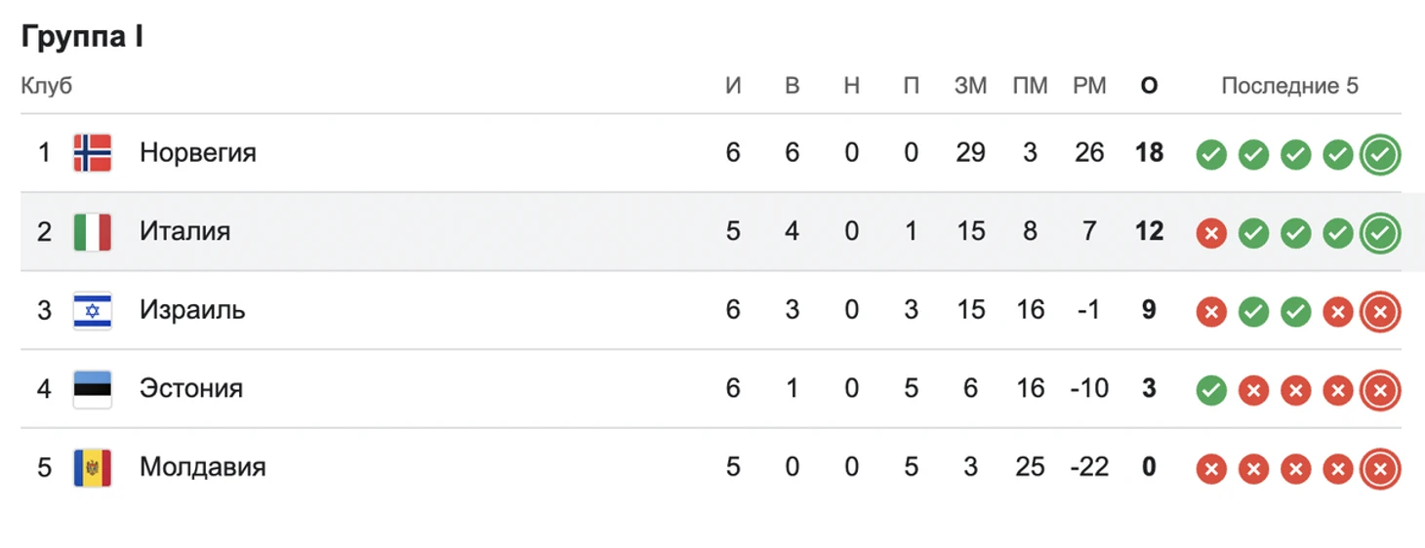
Task: Open the Израиль team link
Action: point(192,310)
